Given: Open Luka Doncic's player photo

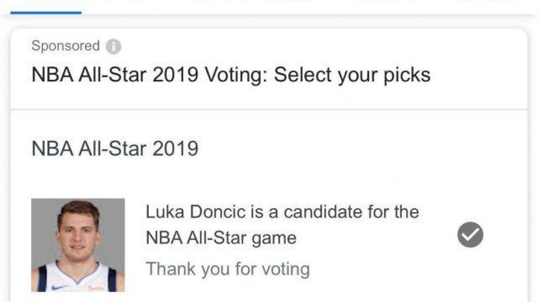Looking at the screenshot, I should [x=78, y=245].
